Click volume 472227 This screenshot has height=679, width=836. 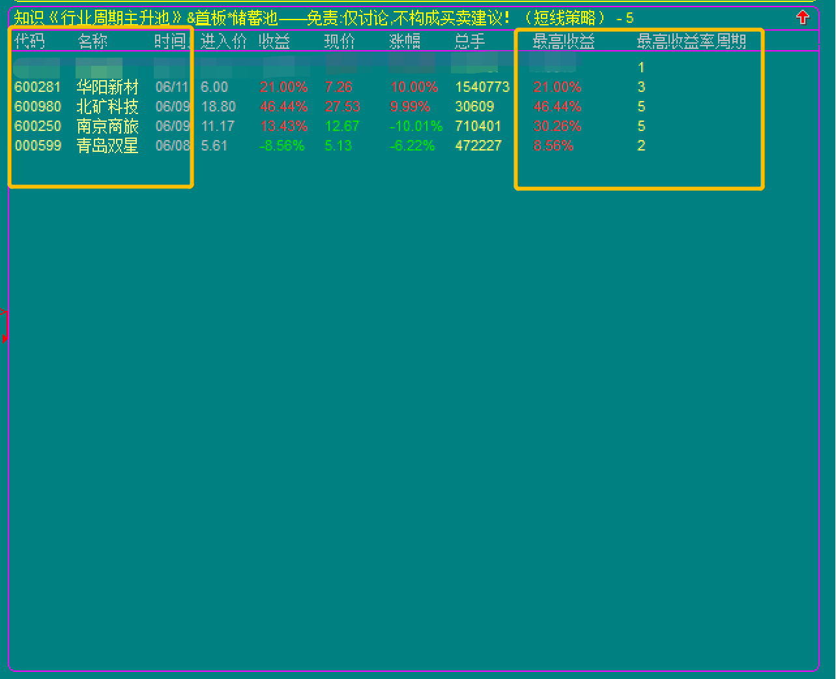click(x=478, y=146)
